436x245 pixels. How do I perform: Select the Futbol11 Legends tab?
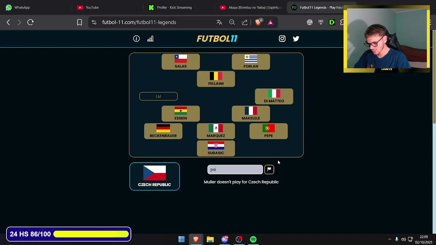tap(317, 7)
